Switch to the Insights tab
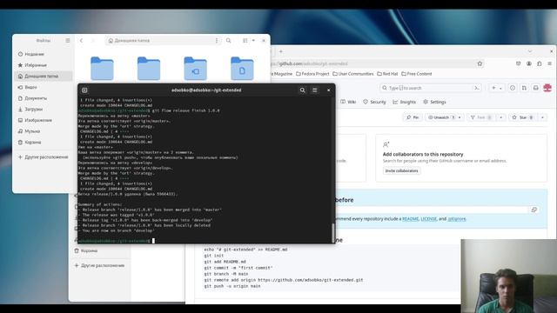557x313 pixels. [404, 102]
